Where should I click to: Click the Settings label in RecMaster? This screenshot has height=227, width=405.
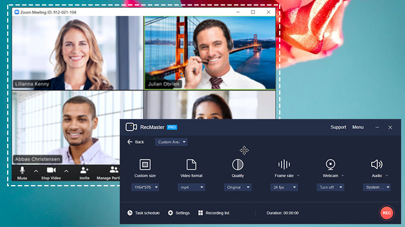[183, 213]
